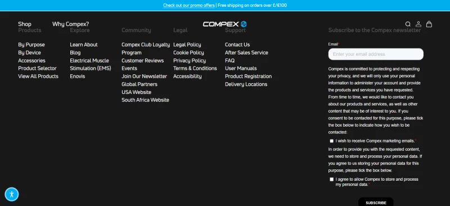
Task: Open the Blog link
Action: [x=75, y=52]
